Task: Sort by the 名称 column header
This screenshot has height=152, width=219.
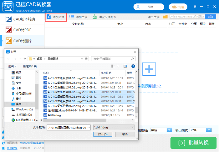Action: (x=46, y=73)
